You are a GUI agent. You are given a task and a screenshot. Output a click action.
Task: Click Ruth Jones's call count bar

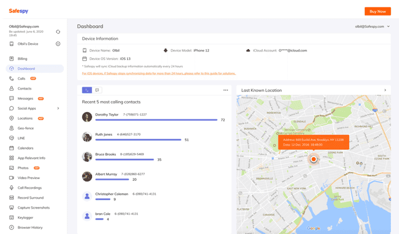coord(138,140)
